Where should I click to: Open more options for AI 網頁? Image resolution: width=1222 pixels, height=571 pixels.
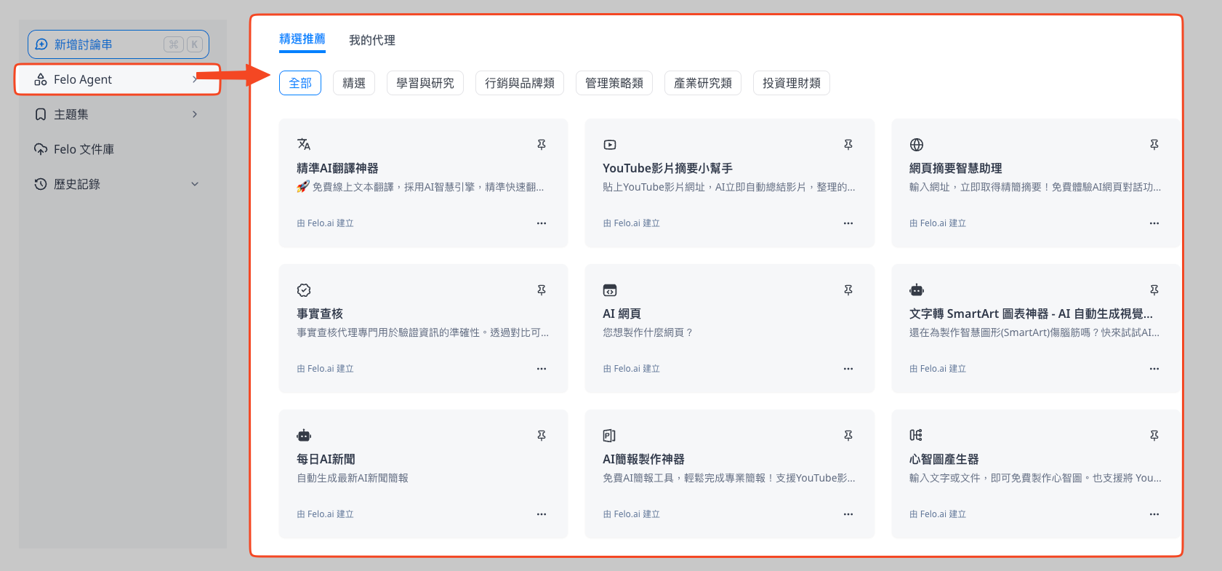click(x=848, y=369)
